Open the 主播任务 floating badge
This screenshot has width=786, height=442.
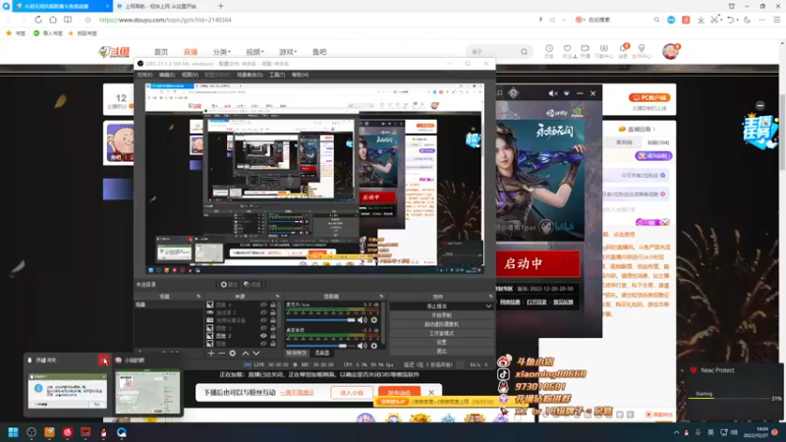coord(759,131)
